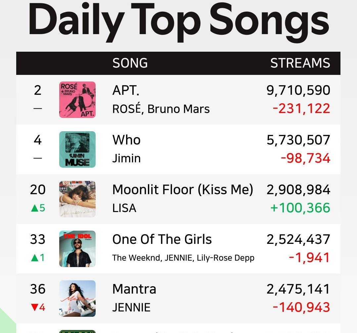Click the Daily Top Songs heading
This screenshot has width=357, height=333.
click(x=179, y=22)
